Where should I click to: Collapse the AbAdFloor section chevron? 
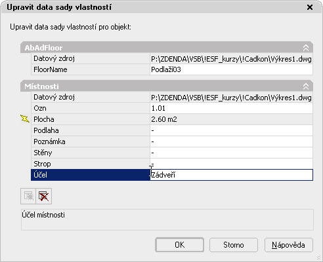click(306, 48)
